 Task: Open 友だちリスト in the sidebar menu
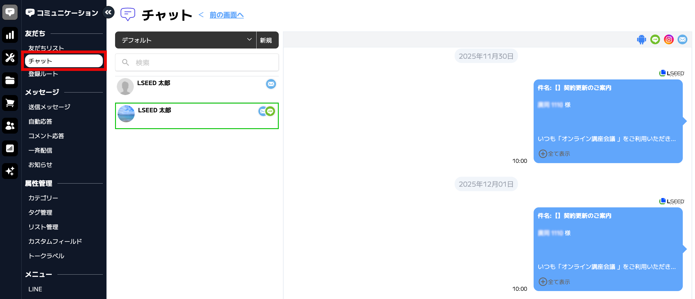(46, 48)
